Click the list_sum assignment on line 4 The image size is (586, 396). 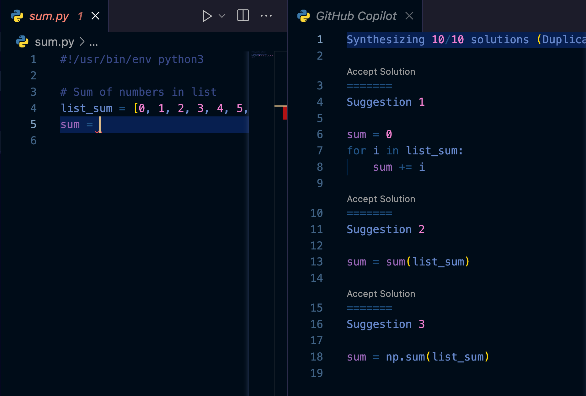click(154, 108)
